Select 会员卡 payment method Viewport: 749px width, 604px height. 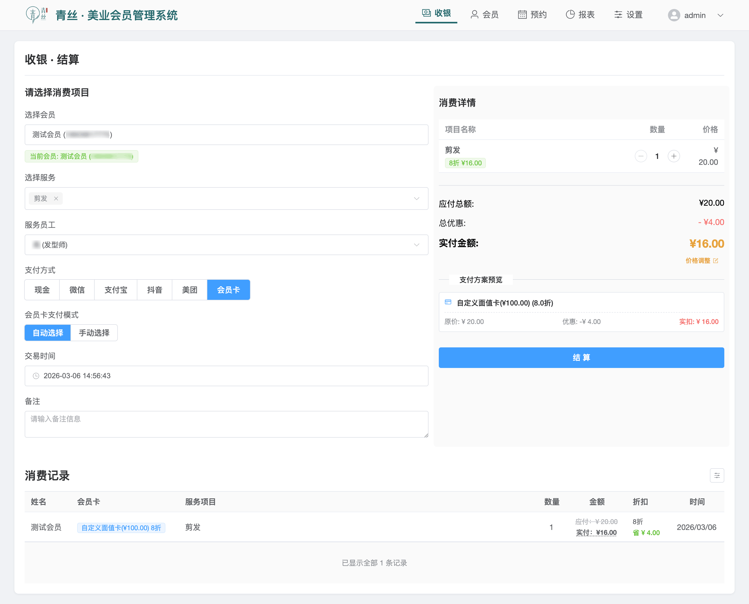(x=229, y=290)
